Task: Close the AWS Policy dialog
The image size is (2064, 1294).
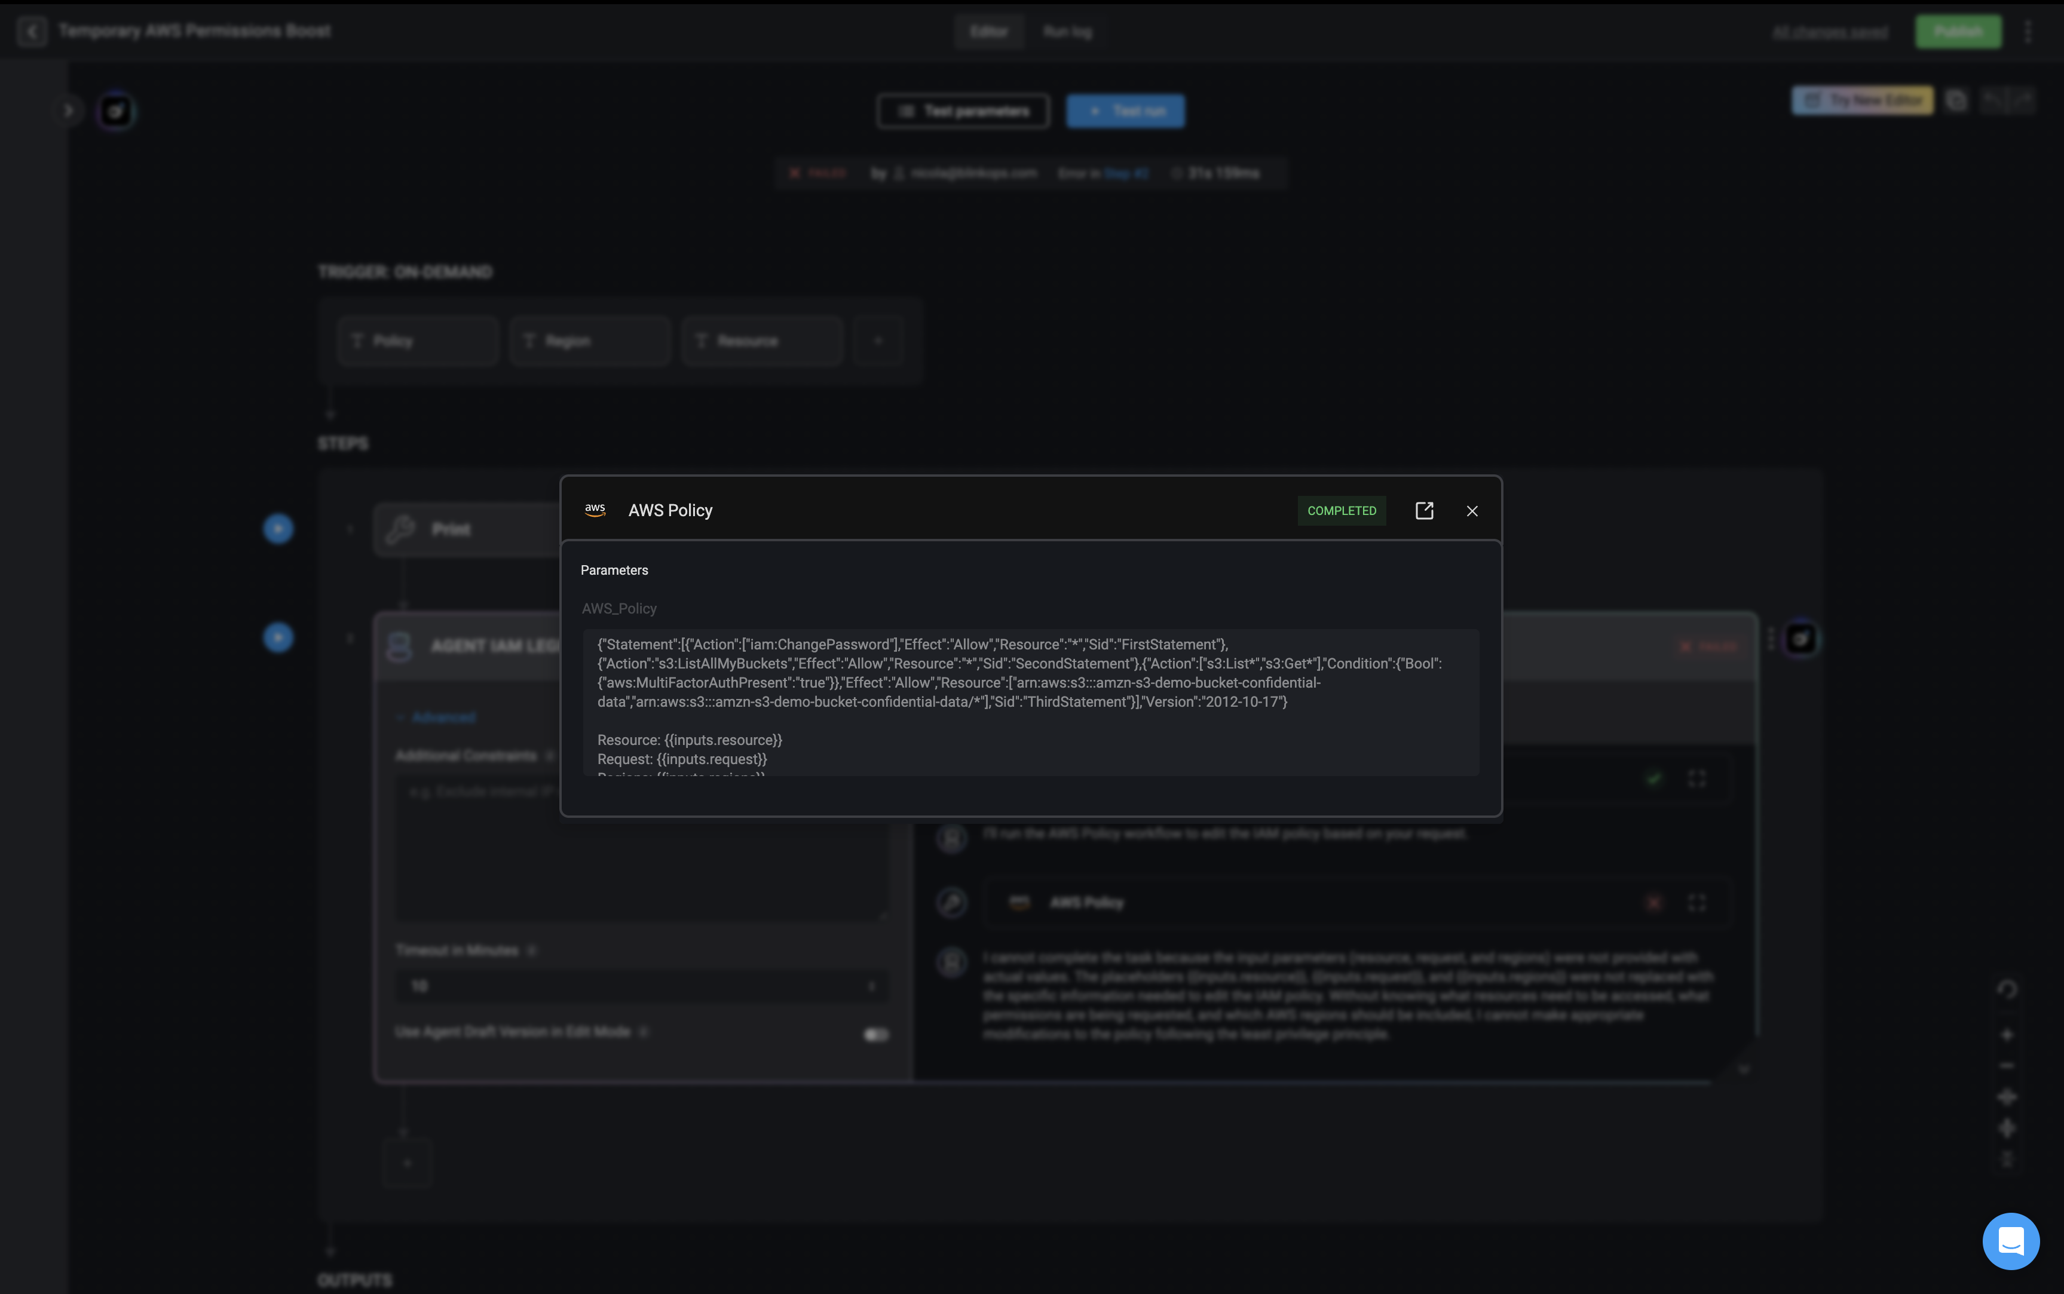Action: click(1472, 511)
